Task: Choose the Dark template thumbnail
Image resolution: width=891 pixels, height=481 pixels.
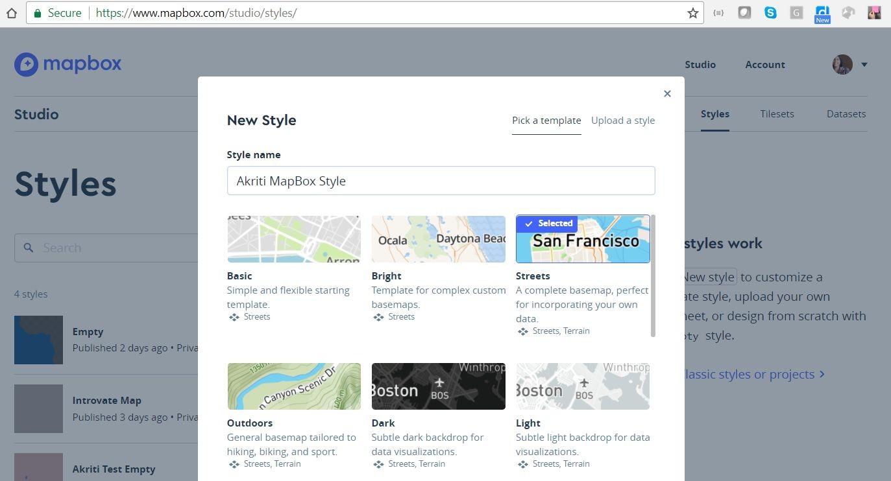Action: [439, 386]
